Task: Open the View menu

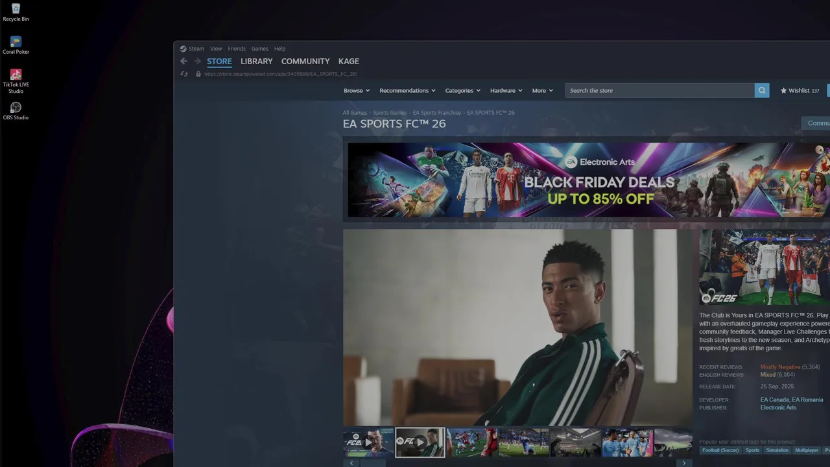Action: (216, 49)
